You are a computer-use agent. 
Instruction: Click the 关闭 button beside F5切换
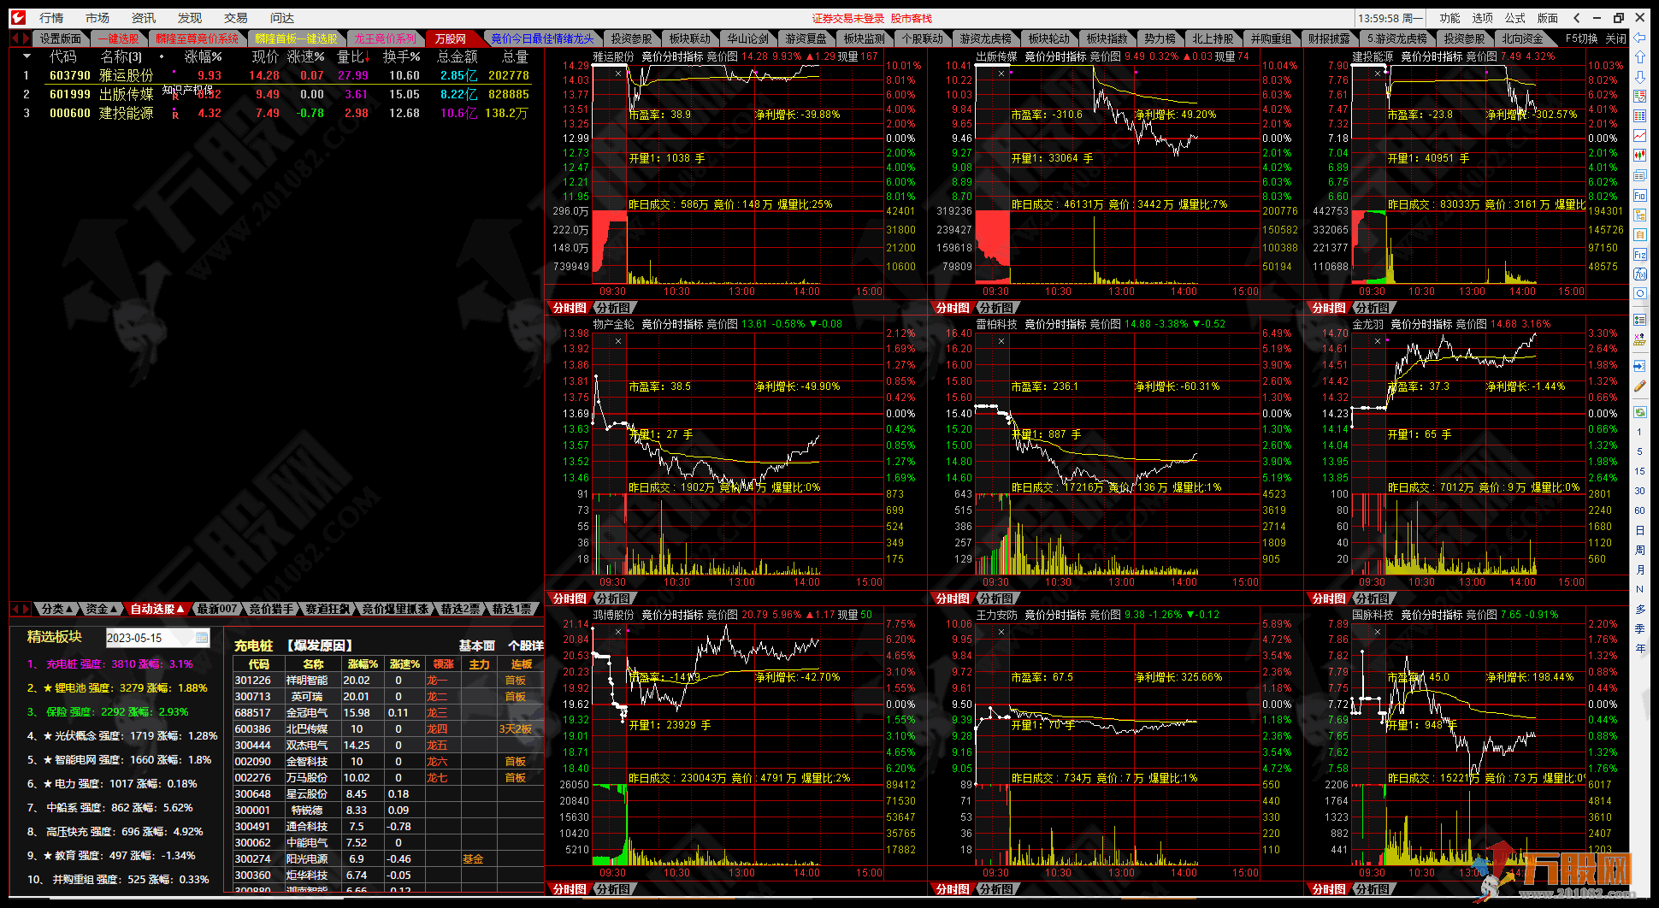[1616, 38]
